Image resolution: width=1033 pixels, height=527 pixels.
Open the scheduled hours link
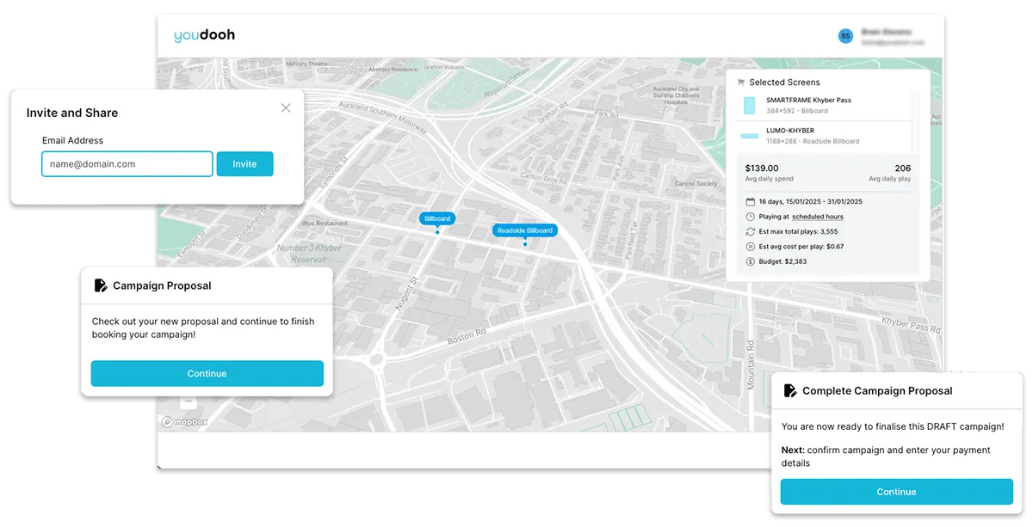[817, 217]
